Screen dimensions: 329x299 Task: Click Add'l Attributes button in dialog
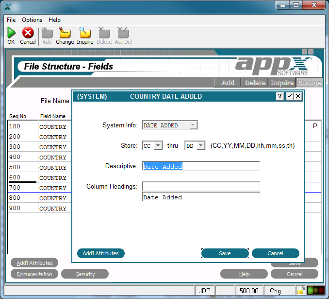click(x=101, y=253)
